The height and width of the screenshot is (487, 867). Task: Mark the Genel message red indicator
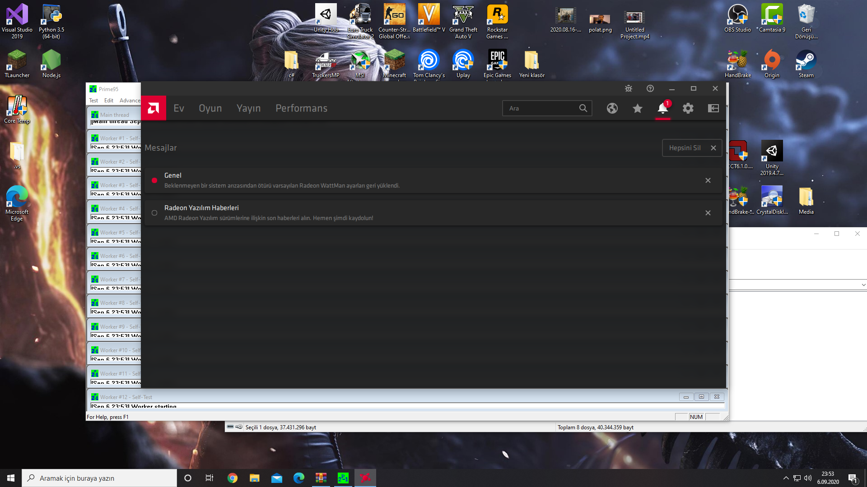coord(154,180)
